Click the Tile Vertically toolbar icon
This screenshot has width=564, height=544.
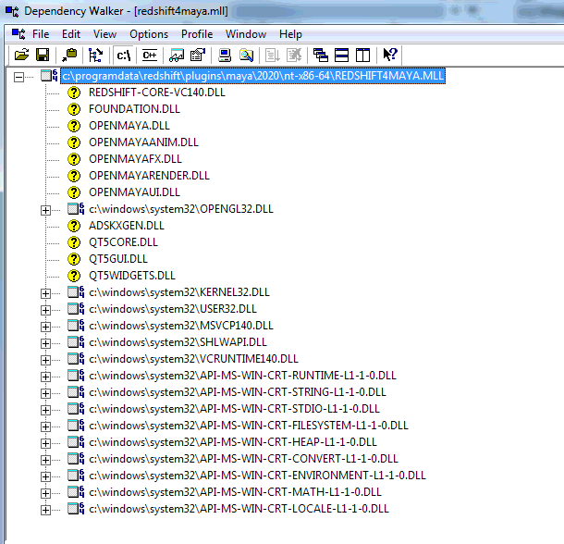tap(362, 56)
